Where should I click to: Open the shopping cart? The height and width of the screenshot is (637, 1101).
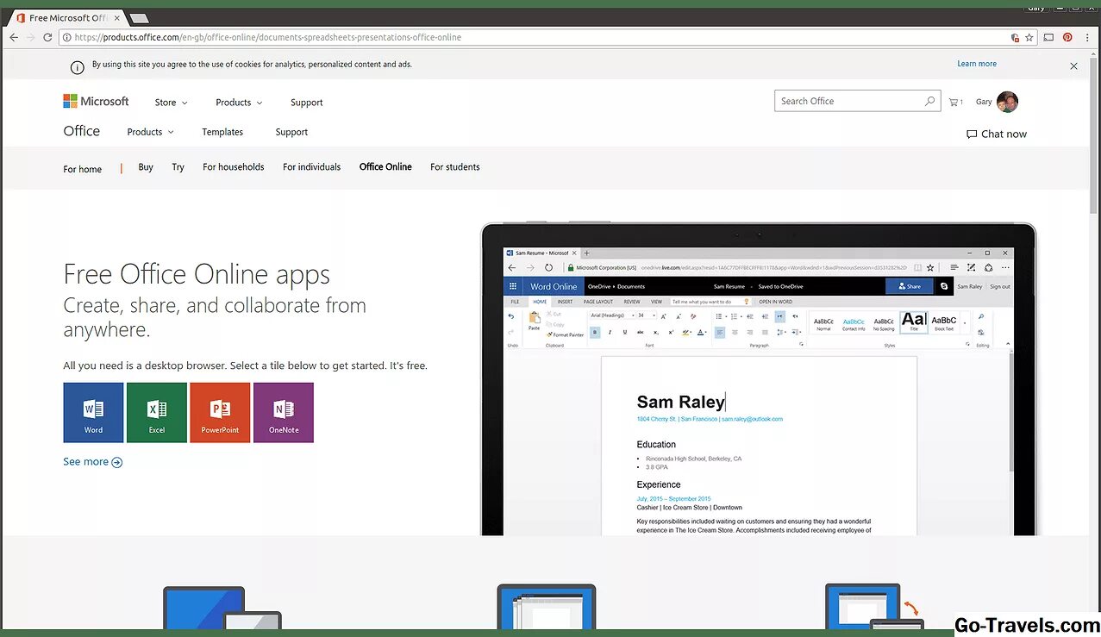955,102
